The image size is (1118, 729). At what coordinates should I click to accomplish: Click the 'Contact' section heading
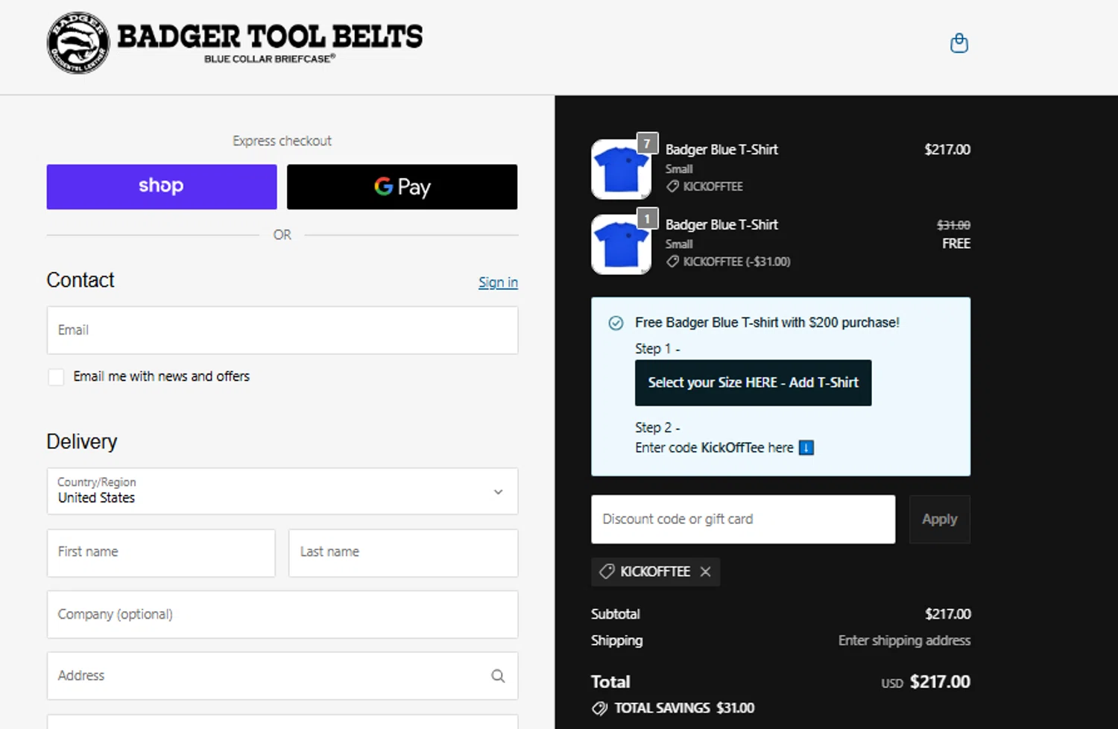pyautogui.click(x=80, y=280)
